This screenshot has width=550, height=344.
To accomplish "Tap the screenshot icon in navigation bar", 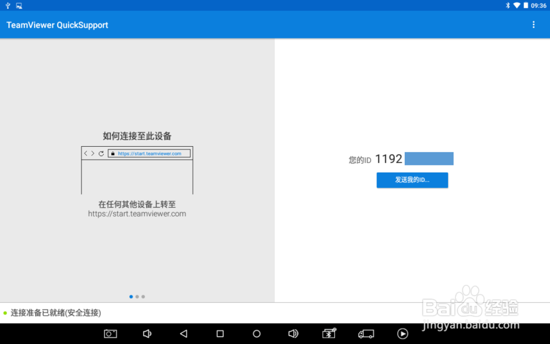I will tap(111, 334).
